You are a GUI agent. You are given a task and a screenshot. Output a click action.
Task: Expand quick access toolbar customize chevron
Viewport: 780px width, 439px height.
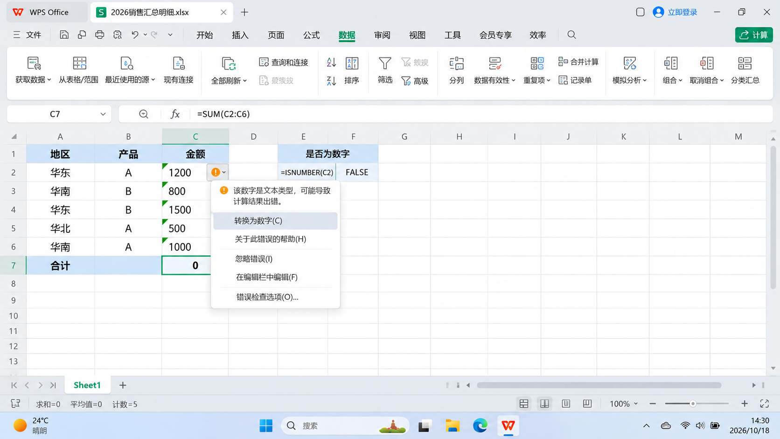pyautogui.click(x=170, y=35)
